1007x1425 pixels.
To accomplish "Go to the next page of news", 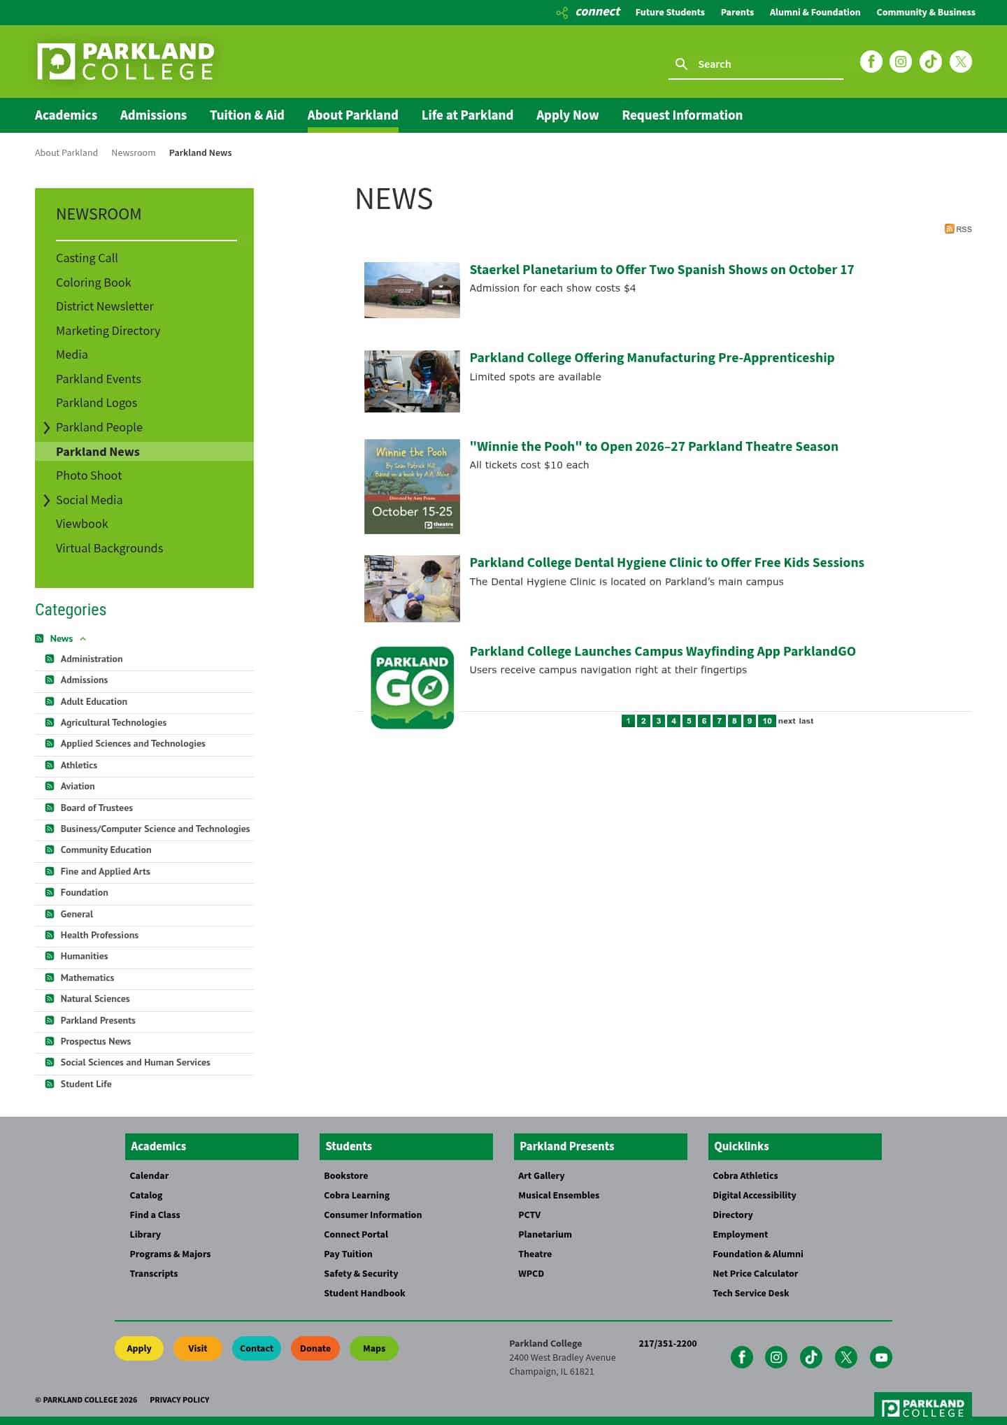I will [x=787, y=721].
